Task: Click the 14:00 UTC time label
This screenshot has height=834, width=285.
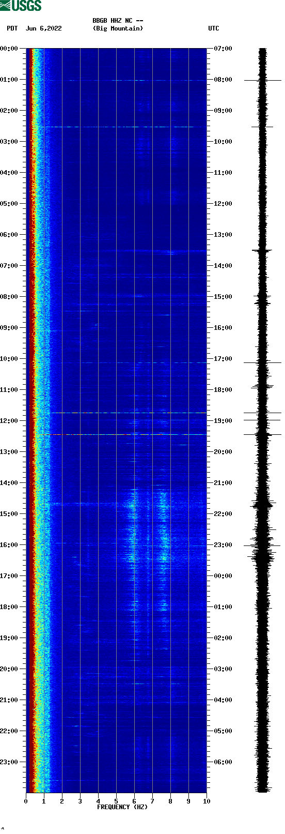Action: (x=223, y=266)
